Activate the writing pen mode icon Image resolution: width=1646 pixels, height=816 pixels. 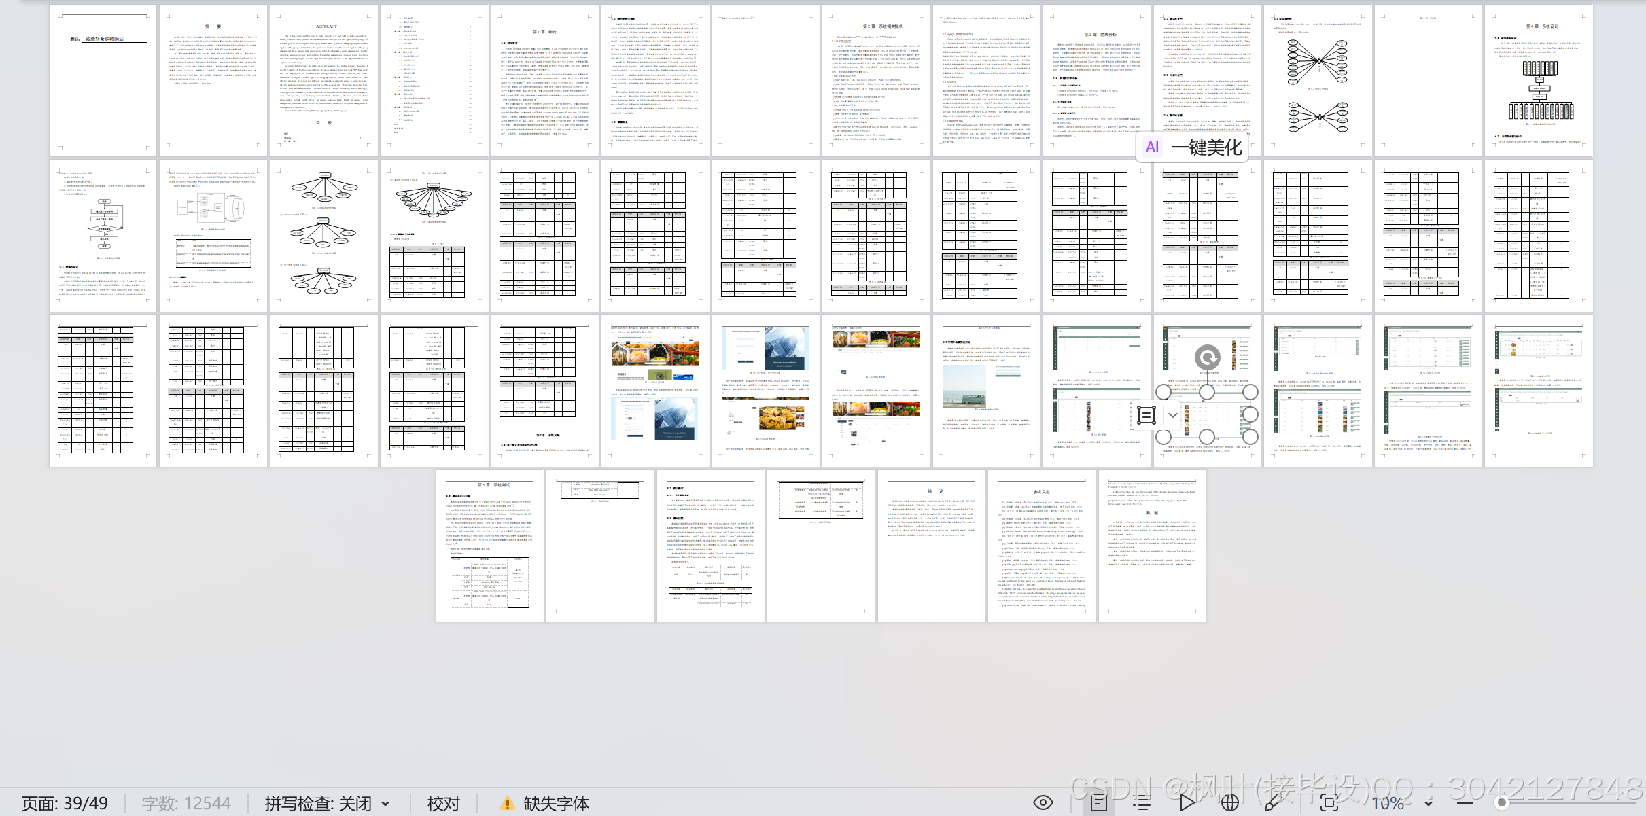[x=1273, y=803]
